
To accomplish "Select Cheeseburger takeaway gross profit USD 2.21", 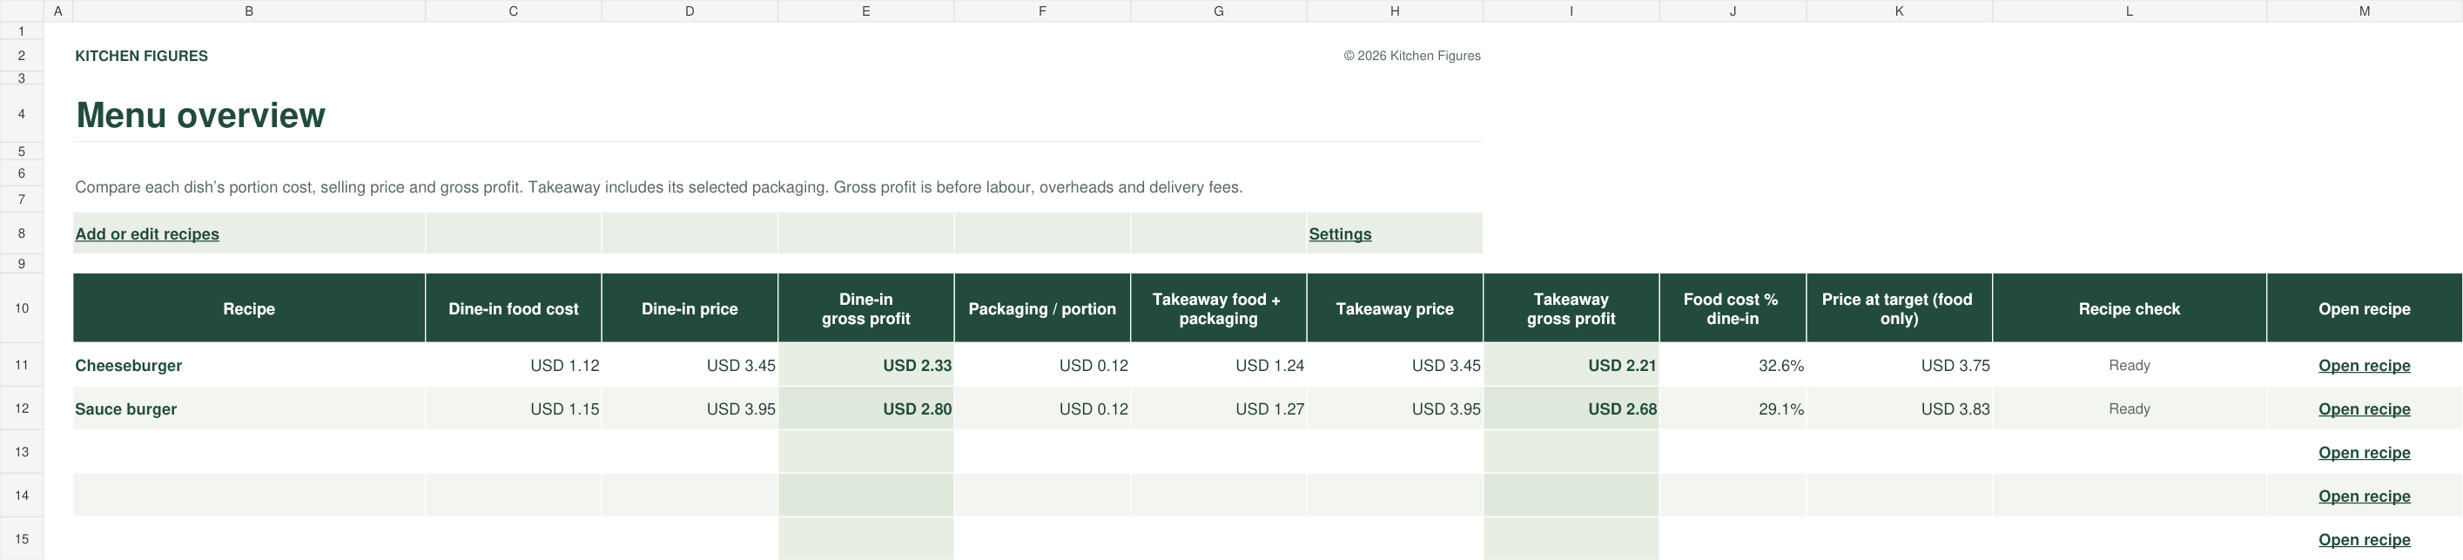I will (1571, 366).
